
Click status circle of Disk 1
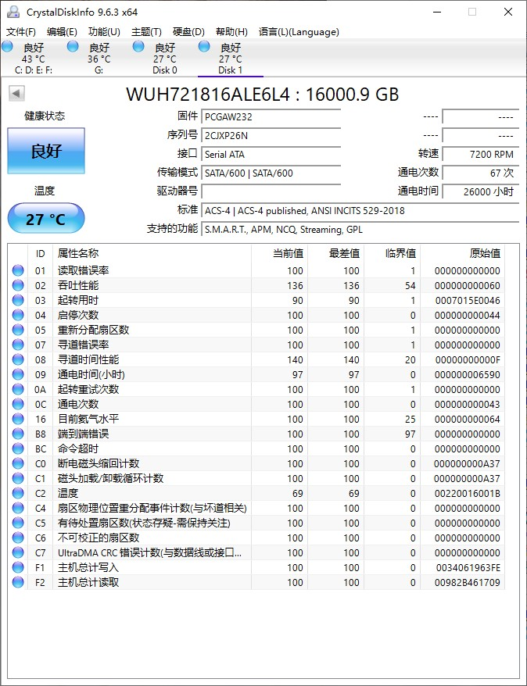[204, 46]
